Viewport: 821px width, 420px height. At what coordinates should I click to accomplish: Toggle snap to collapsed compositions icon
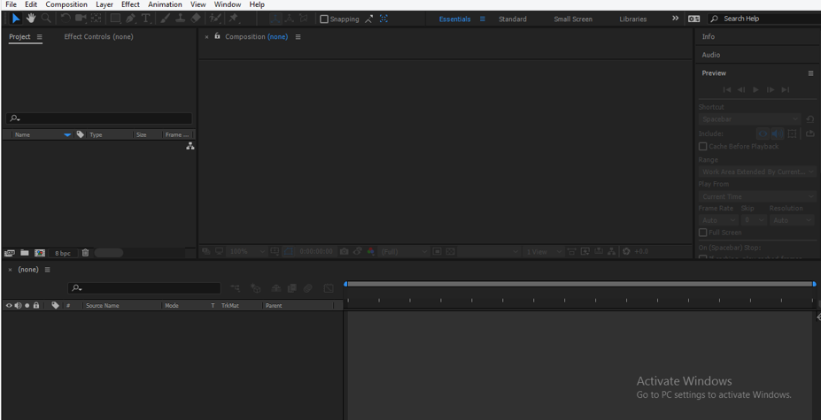tap(383, 19)
